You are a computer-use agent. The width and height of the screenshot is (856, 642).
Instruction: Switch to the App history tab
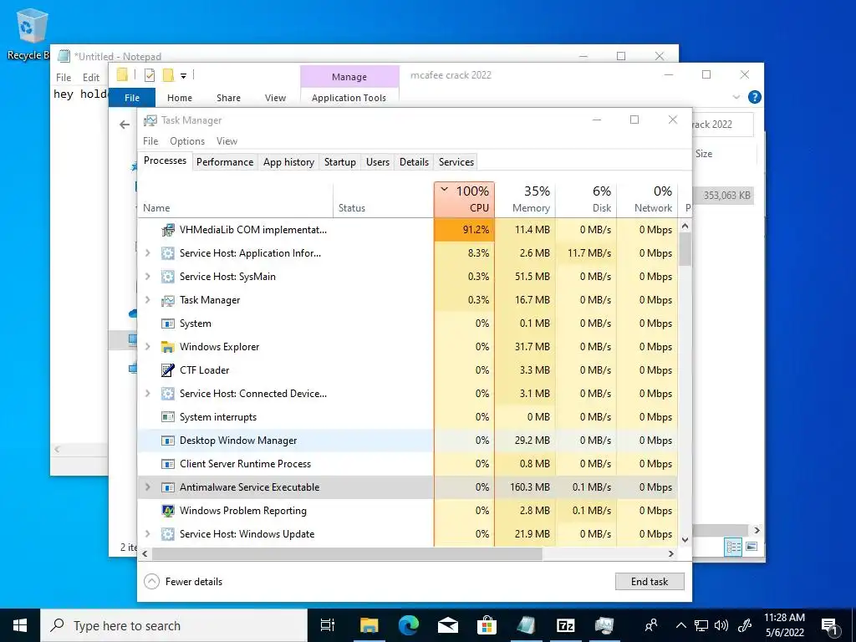point(288,162)
